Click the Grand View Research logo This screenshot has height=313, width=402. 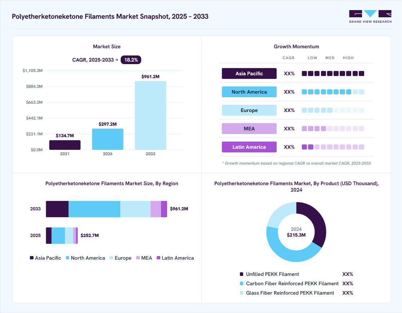tap(370, 17)
